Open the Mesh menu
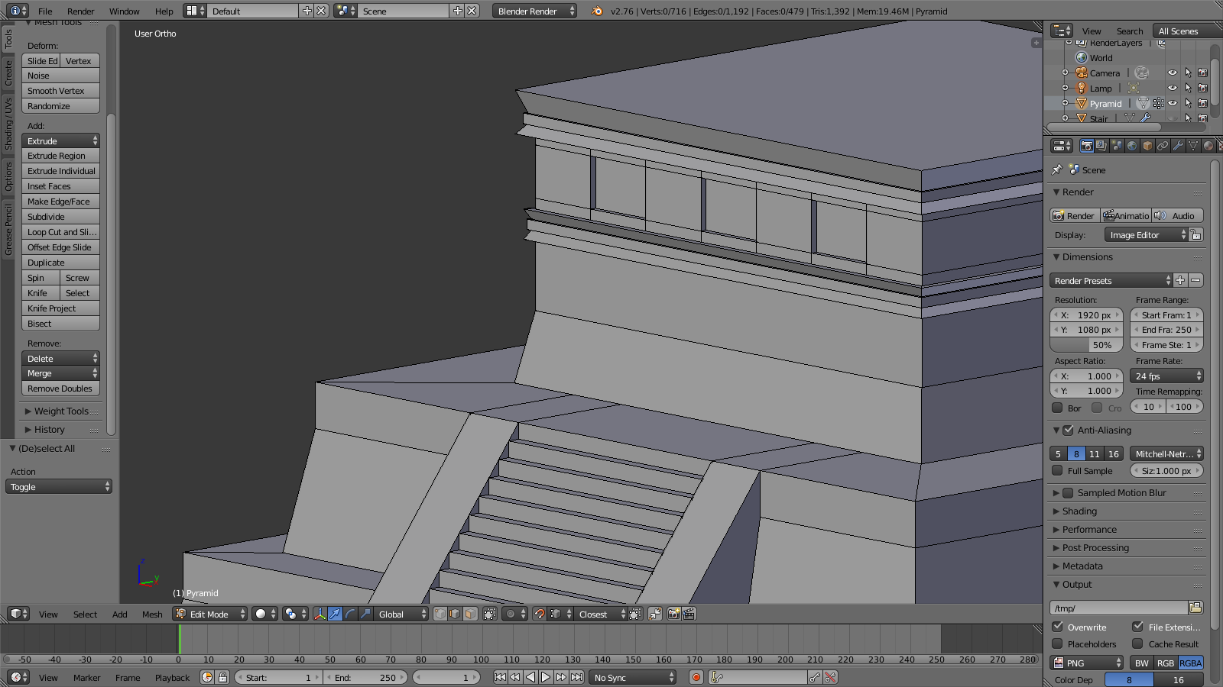This screenshot has width=1223, height=687. click(x=152, y=614)
